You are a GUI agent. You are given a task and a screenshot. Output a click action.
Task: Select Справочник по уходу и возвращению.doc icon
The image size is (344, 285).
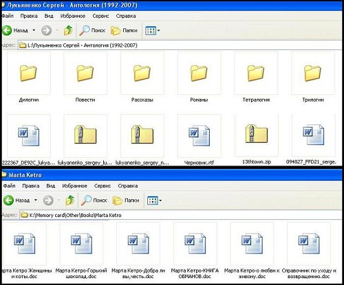click(309, 243)
